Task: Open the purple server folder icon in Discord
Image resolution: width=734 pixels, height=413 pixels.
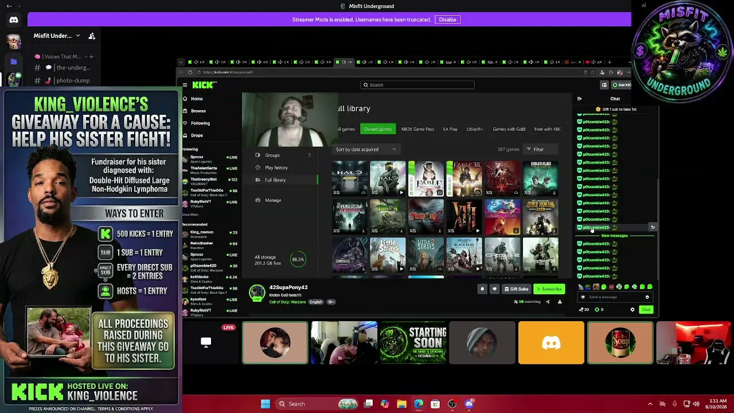Action: [14, 61]
